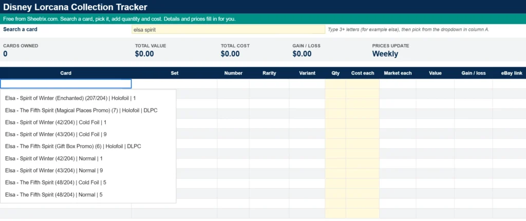Click the Weekly prices update value

coord(385,54)
